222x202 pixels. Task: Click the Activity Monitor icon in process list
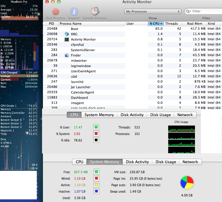(67, 39)
